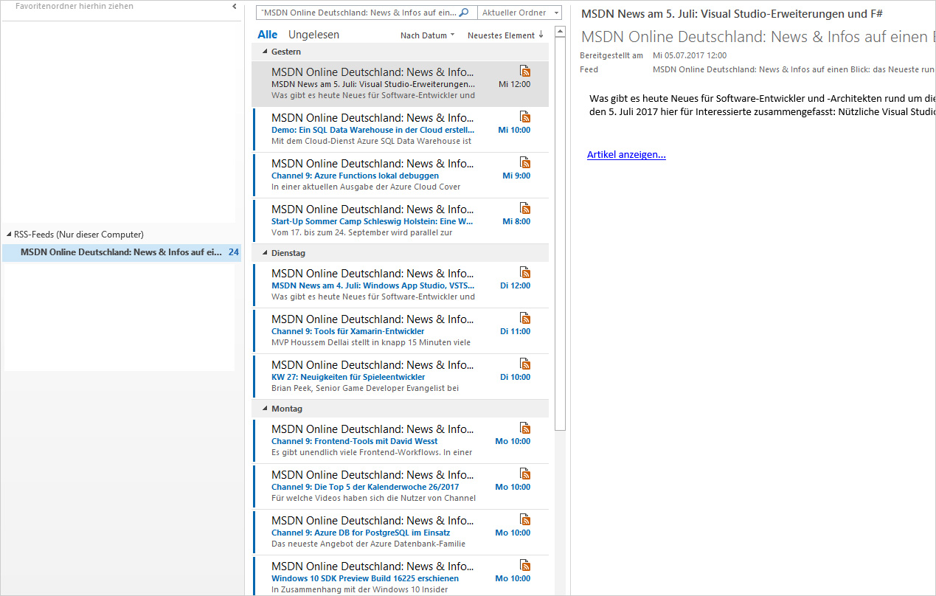
Task: Click the RSS icon on the Tools für Xamarin-Entwickler item
Action: point(525,318)
